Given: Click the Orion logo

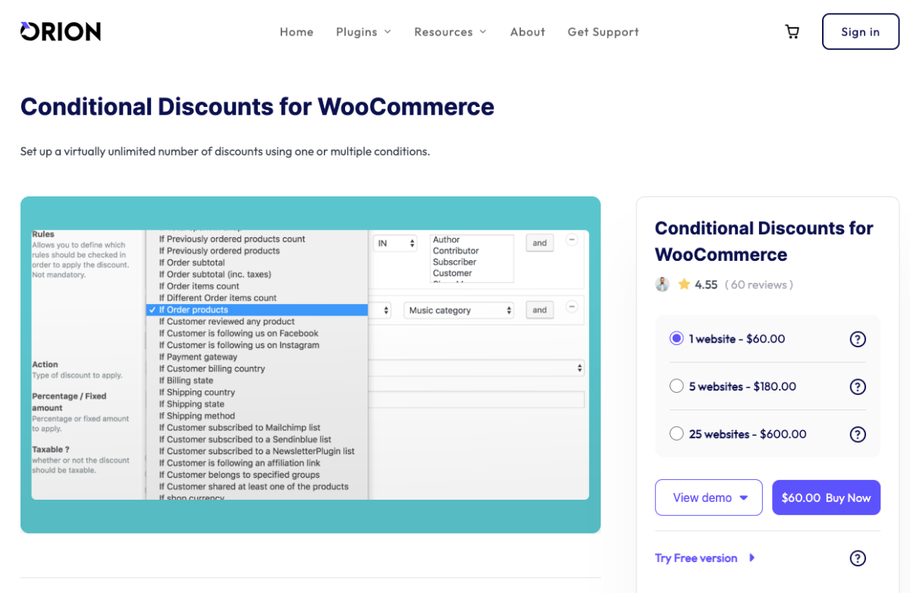Looking at the screenshot, I should pyautogui.click(x=61, y=31).
